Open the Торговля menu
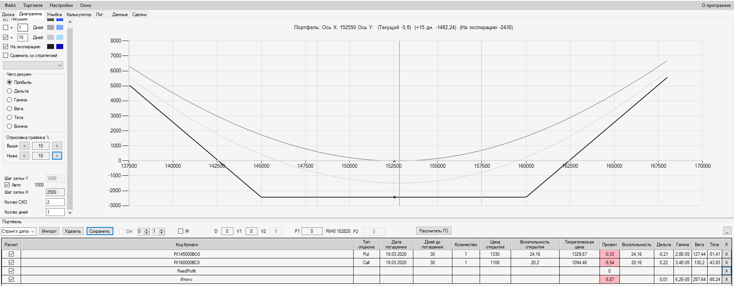This screenshot has height=286, width=734. (33, 5)
